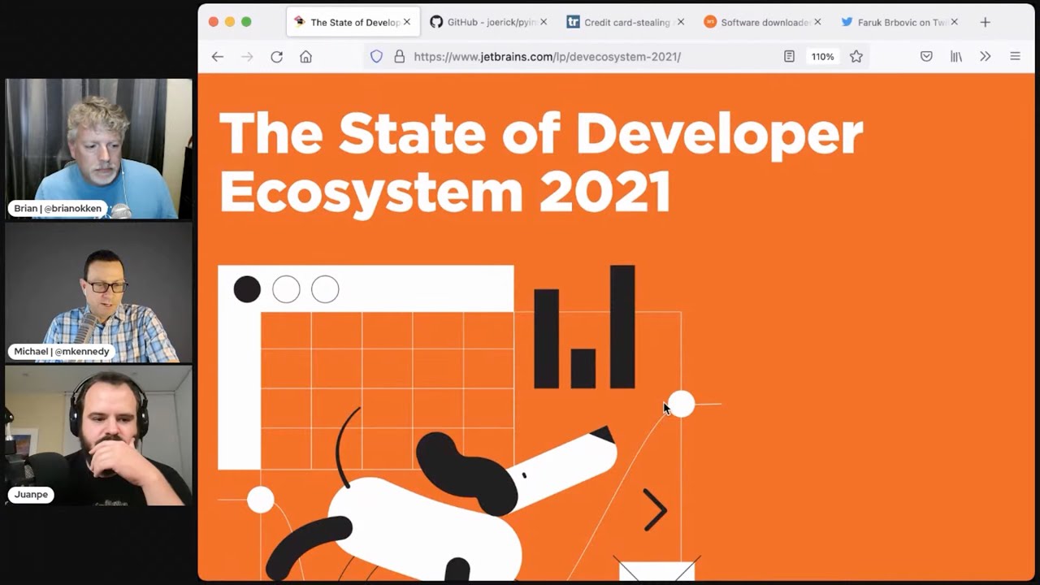
Task: Toggle reader view icon
Action: [789, 57]
